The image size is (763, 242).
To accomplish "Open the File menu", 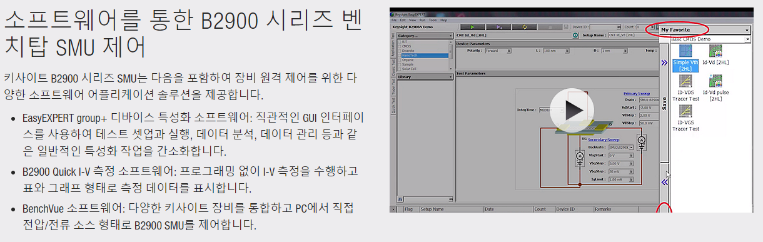I will (x=394, y=20).
